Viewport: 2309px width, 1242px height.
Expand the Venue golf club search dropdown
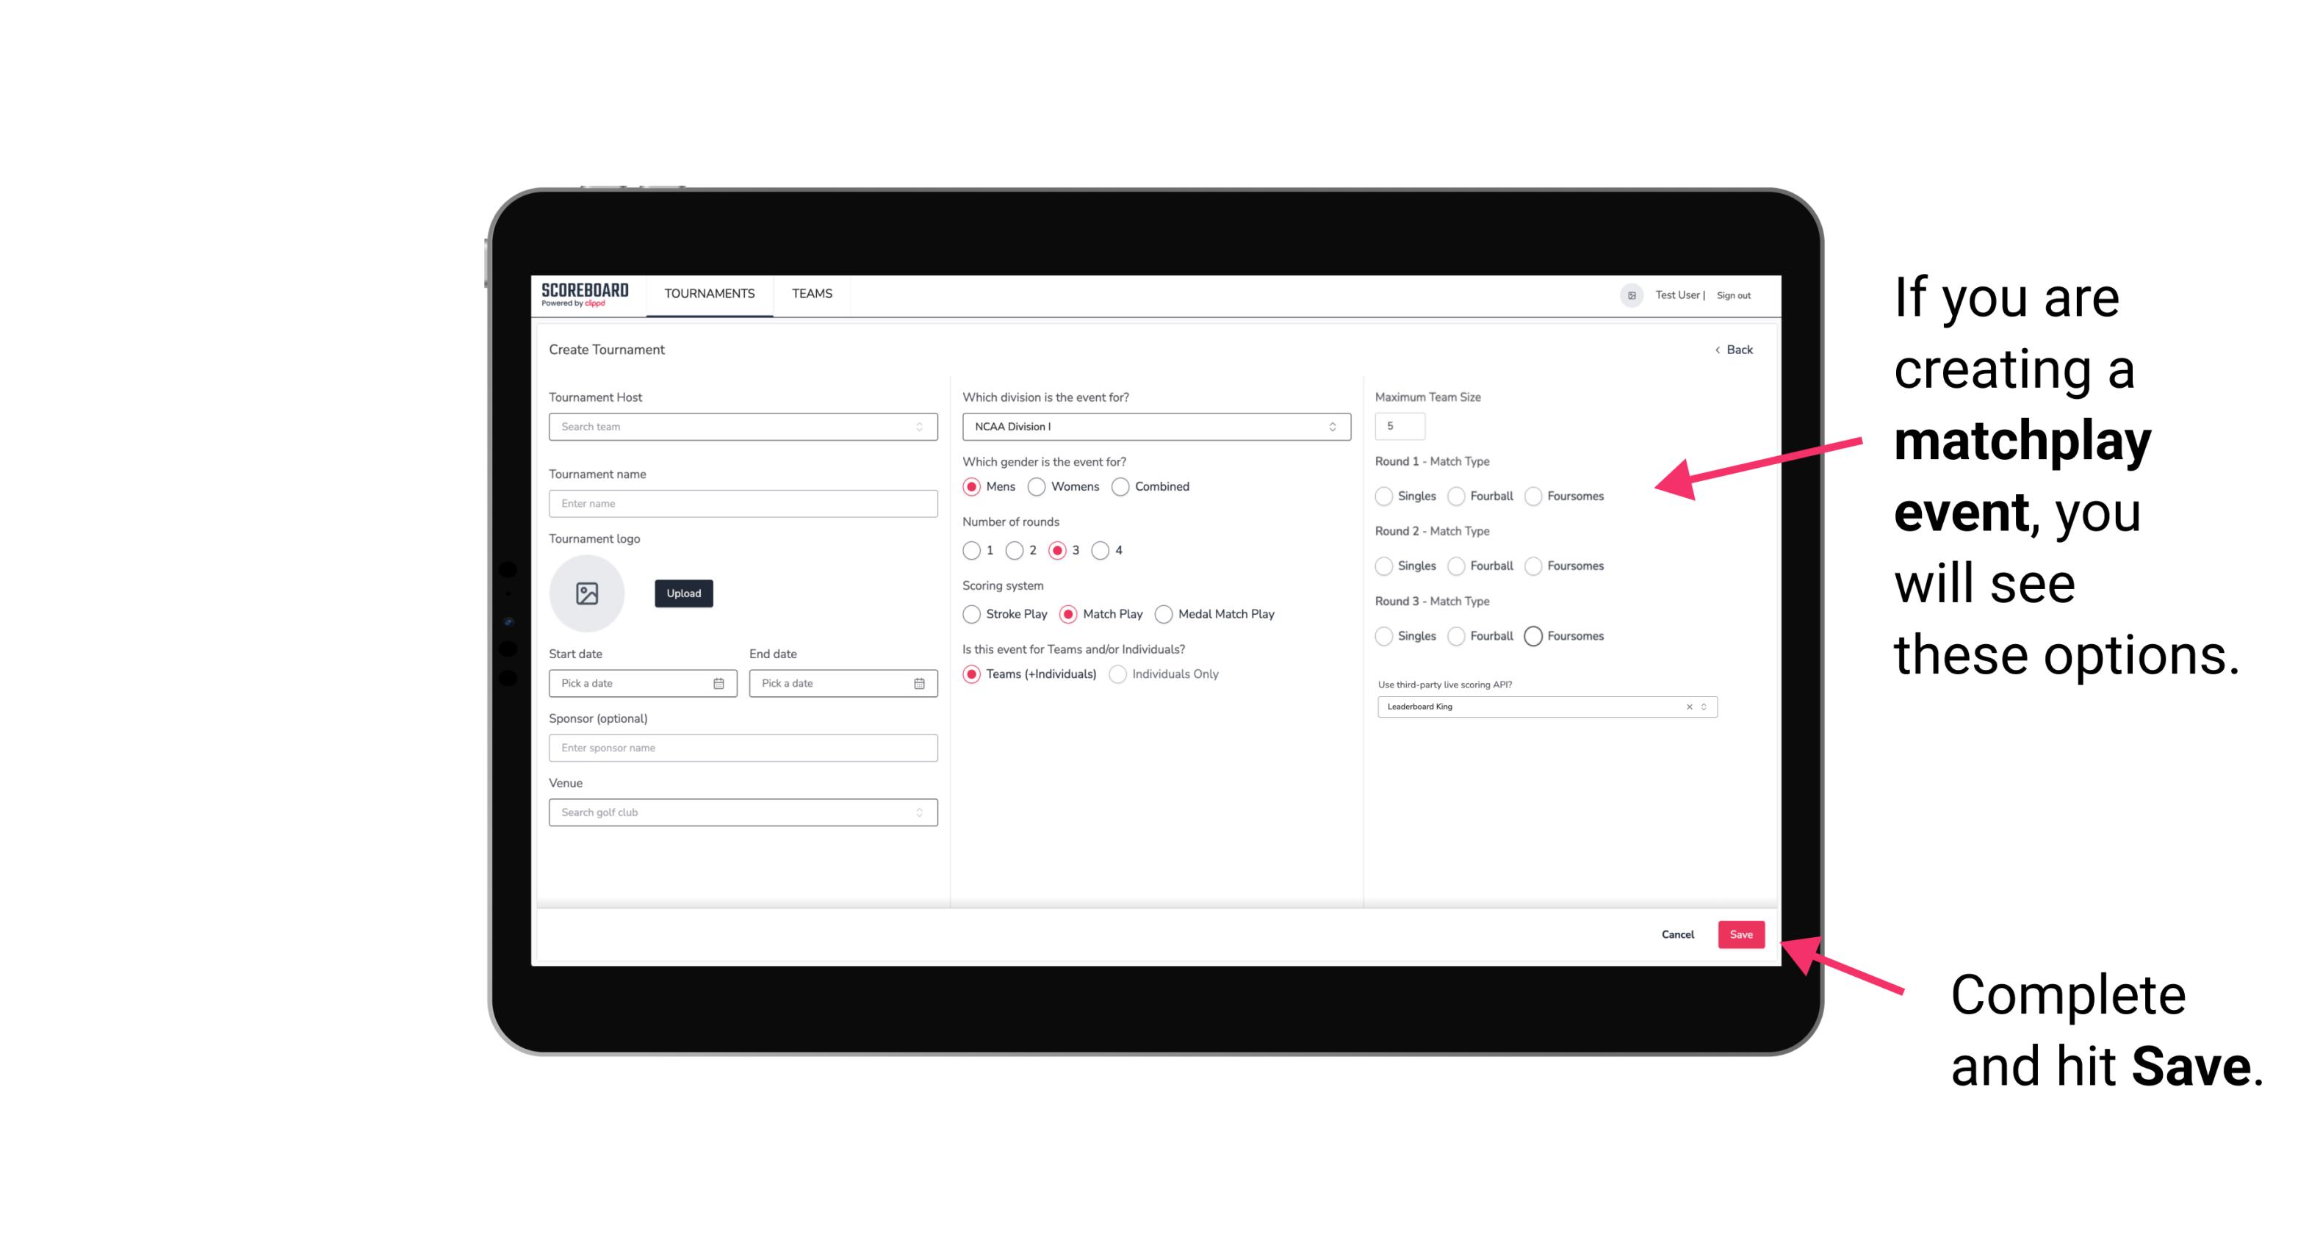pyautogui.click(x=919, y=811)
